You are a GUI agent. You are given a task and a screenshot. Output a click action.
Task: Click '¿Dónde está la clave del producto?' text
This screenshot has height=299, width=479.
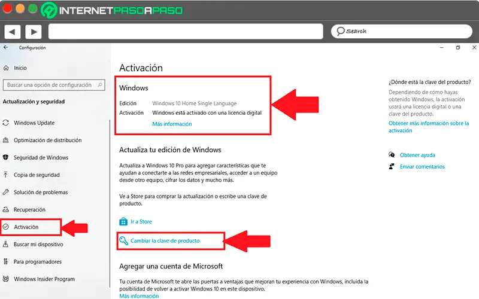(x=429, y=82)
